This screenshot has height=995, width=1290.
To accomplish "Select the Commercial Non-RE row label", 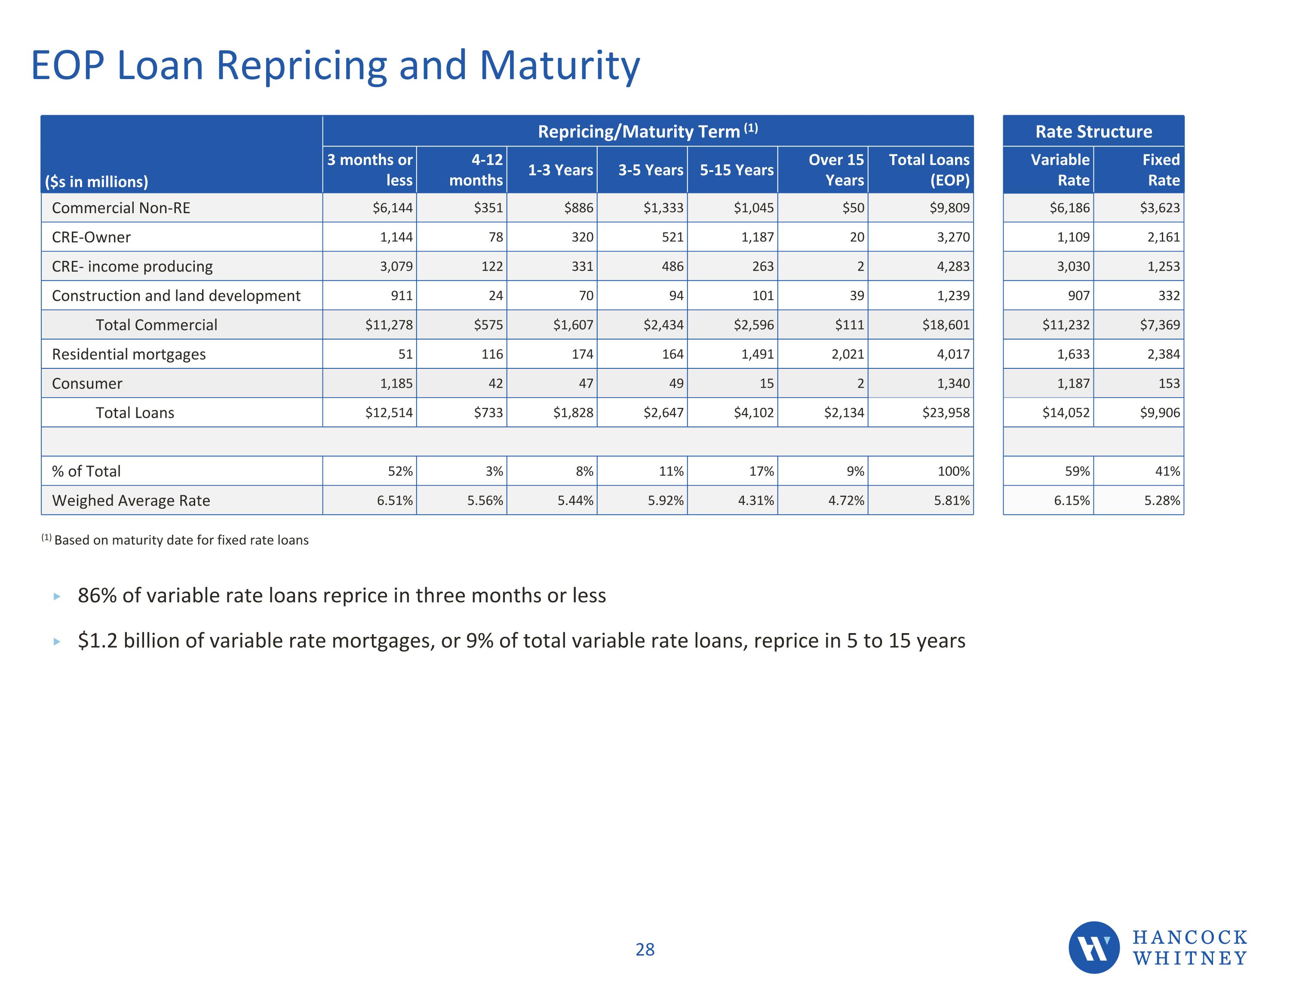I will point(121,208).
